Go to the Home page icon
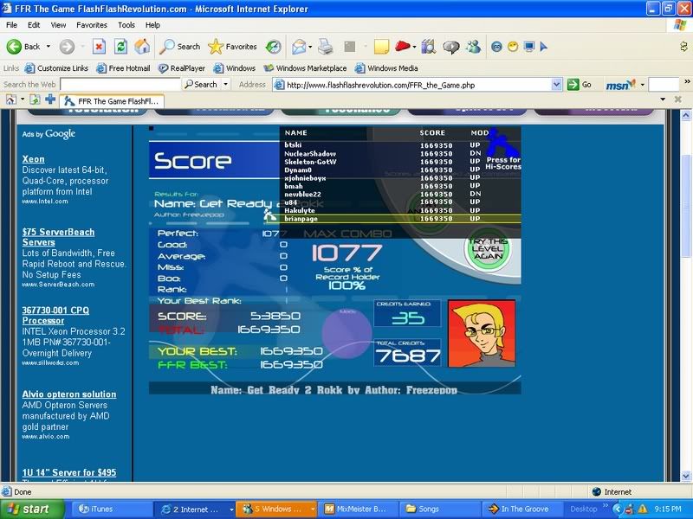Screen dimensions: 693x519 (142, 47)
